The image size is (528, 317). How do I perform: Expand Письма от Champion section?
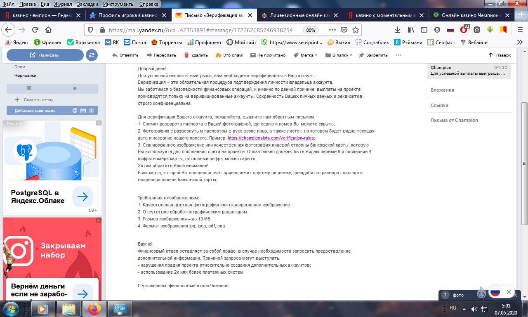click(x=454, y=120)
